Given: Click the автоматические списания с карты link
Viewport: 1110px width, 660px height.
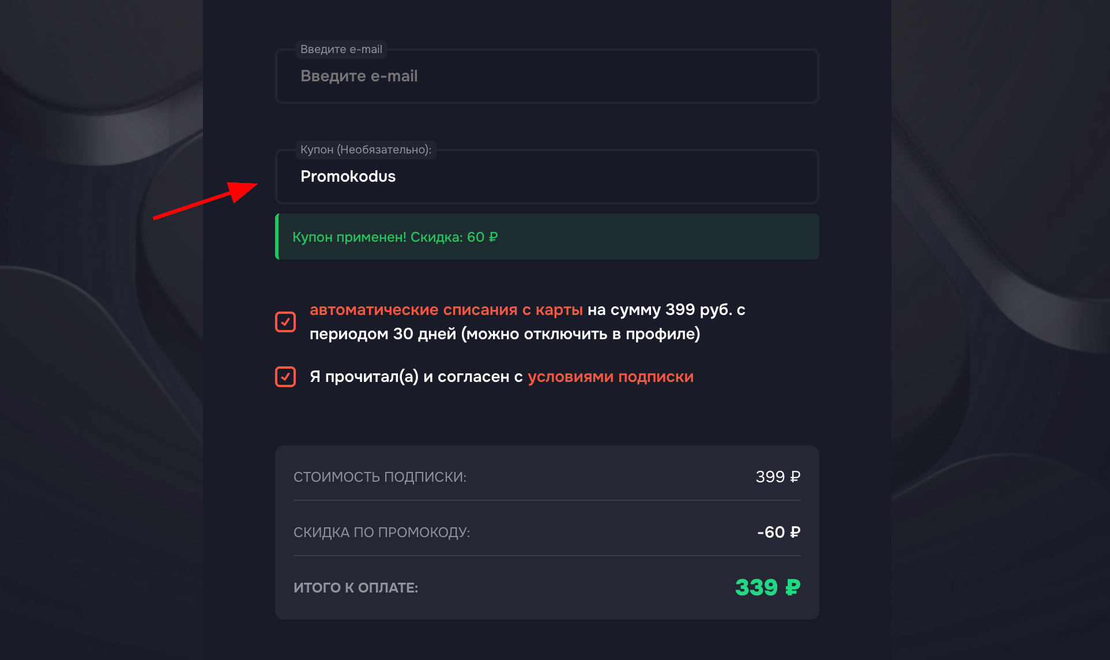Looking at the screenshot, I should click(446, 309).
